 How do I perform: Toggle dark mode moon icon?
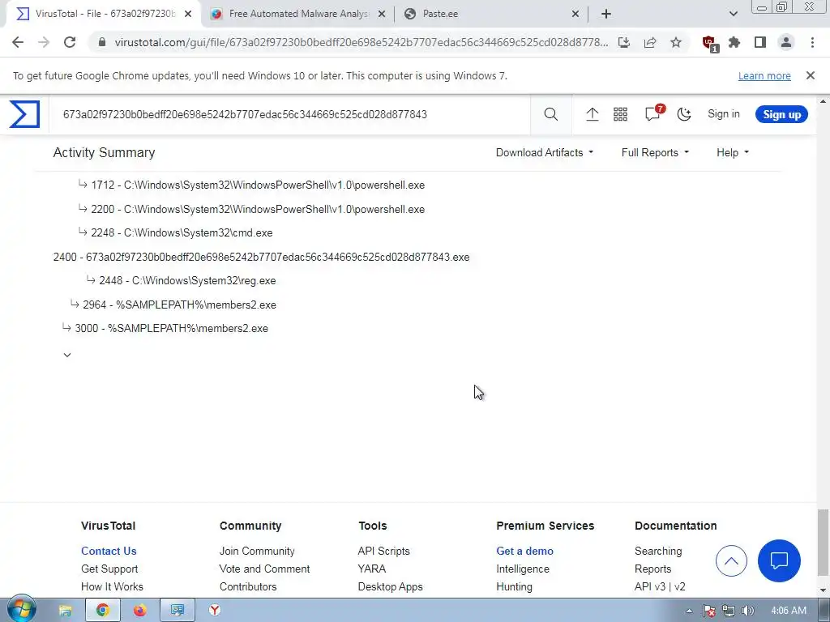pyautogui.click(x=684, y=114)
